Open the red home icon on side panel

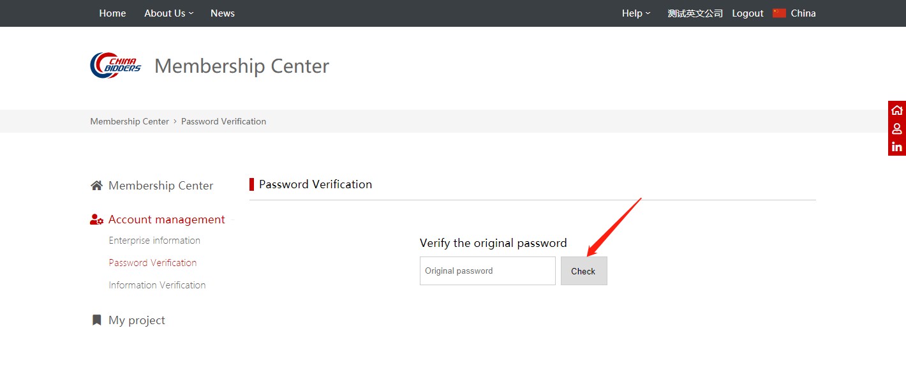pos(897,110)
